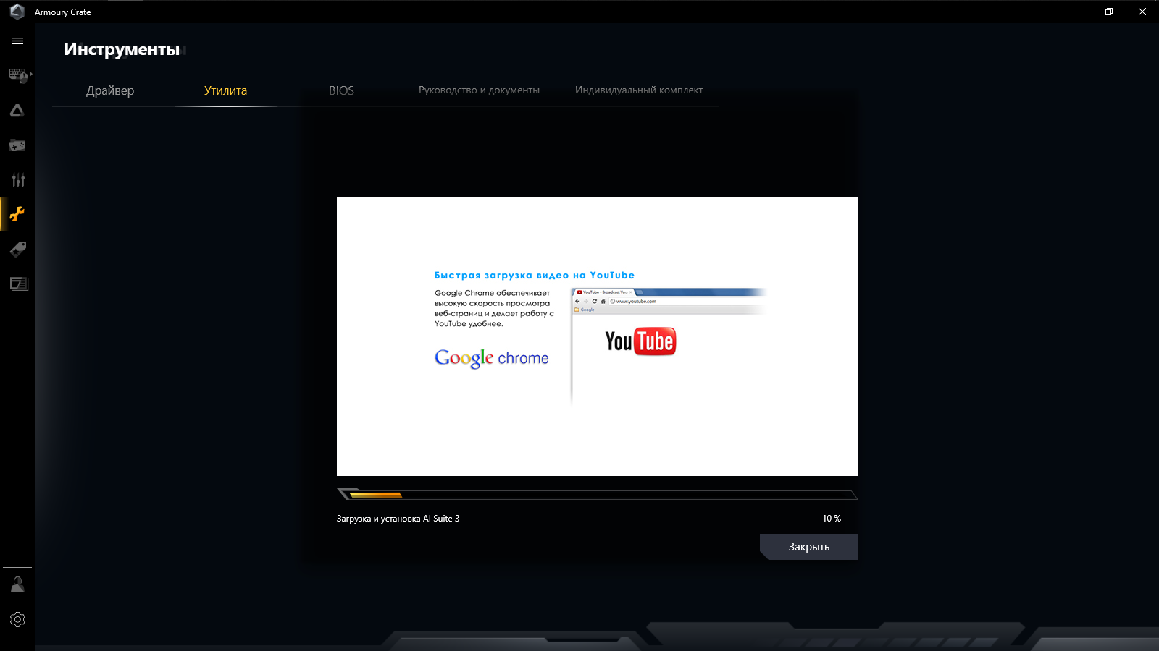Open the Индивидуальный комплект tab
This screenshot has width=1159, height=651.
click(639, 90)
